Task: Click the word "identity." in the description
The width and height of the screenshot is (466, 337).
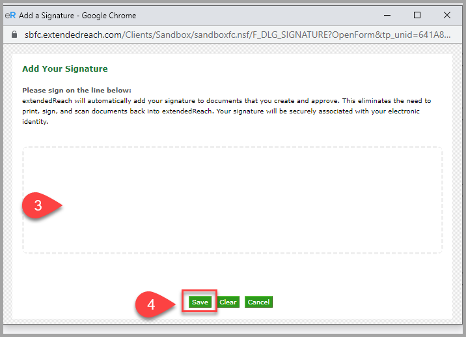Action: [35, 122]
